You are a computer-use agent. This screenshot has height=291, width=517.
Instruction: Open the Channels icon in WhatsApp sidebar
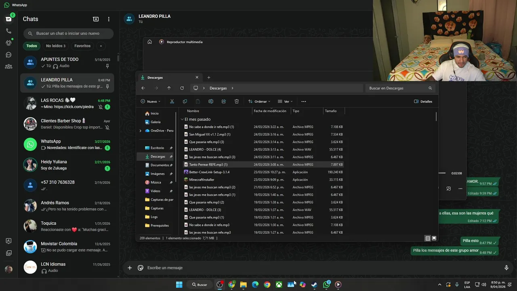(x=8, y=55)
